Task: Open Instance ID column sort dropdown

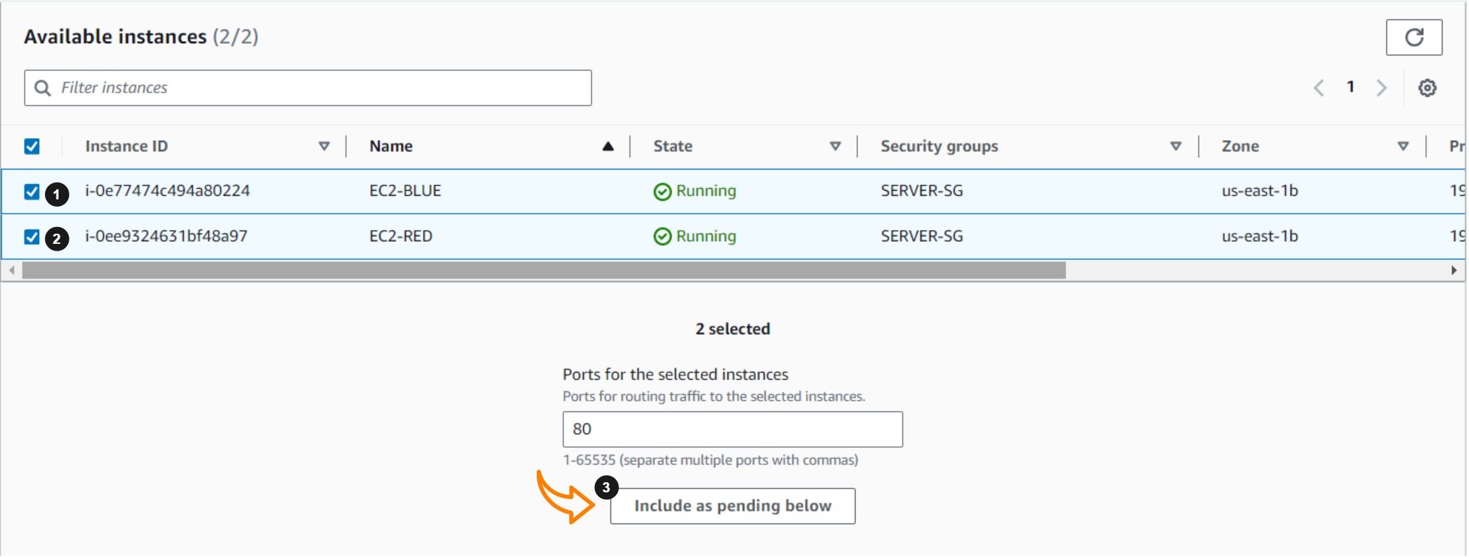Action: 324,146
